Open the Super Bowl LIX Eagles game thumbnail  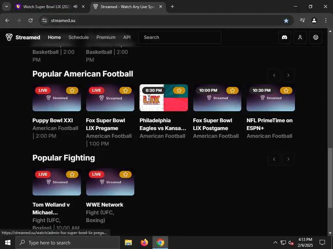pyautogui.click(x=164, y=98)
